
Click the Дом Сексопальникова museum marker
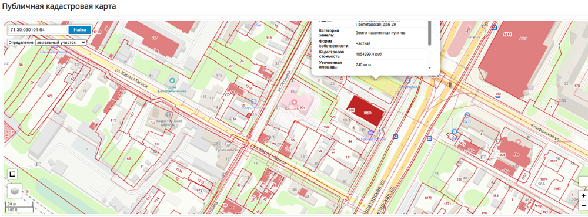172,80
